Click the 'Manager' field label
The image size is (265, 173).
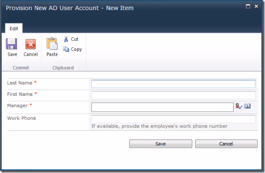17,105
